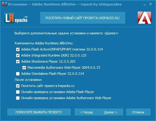Proceed with Далее > button
Screen dimensions: 156x121
pos(111,112)
